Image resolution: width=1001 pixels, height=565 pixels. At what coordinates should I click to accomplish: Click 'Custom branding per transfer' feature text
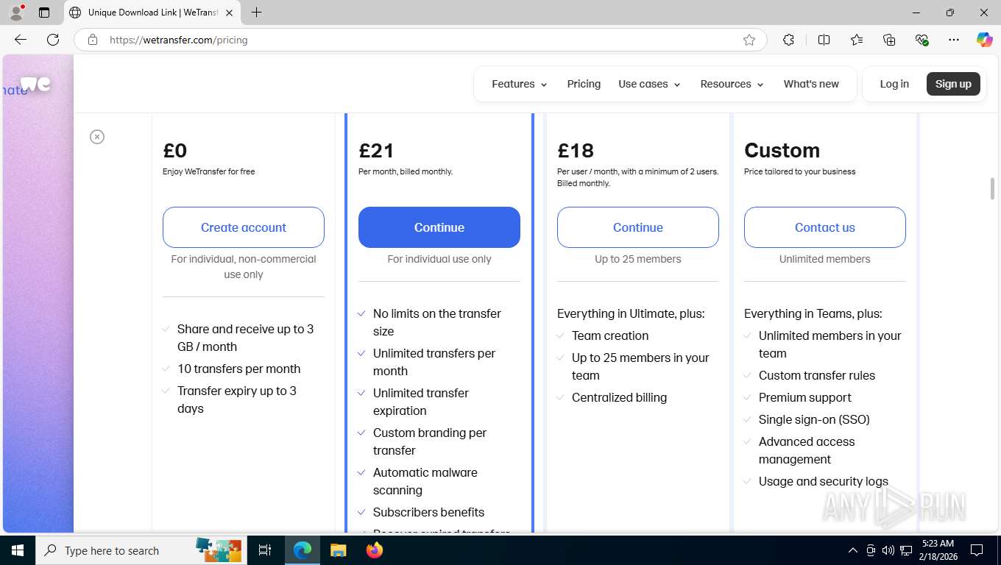click(x=430, y=441)
